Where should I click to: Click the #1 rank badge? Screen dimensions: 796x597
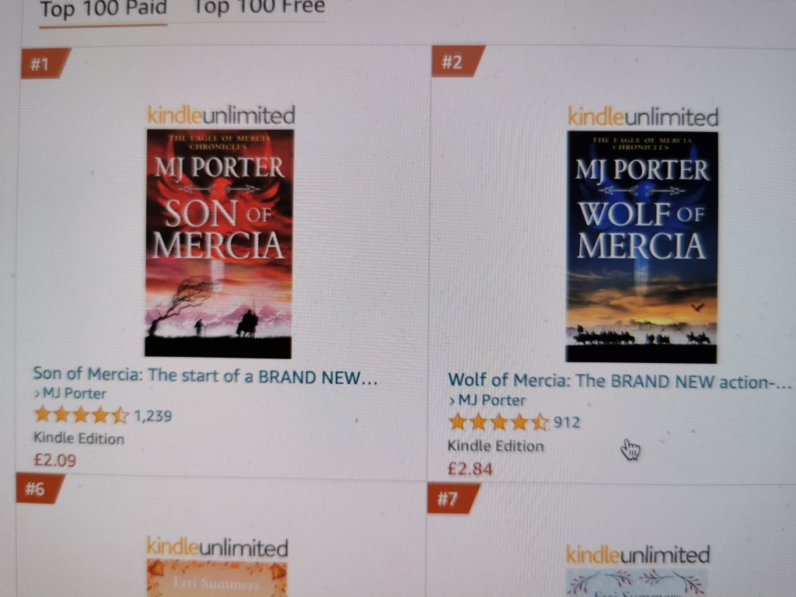click(44, 64)
